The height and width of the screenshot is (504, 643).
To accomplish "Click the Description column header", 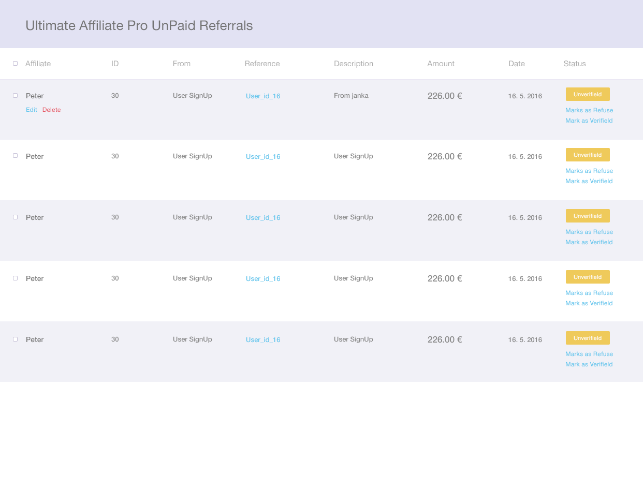I will click(x=354, y=64).
